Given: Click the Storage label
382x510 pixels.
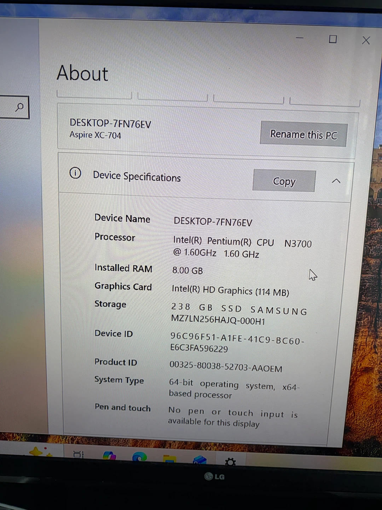Looking at the screenshot, I should pos(110,305).
